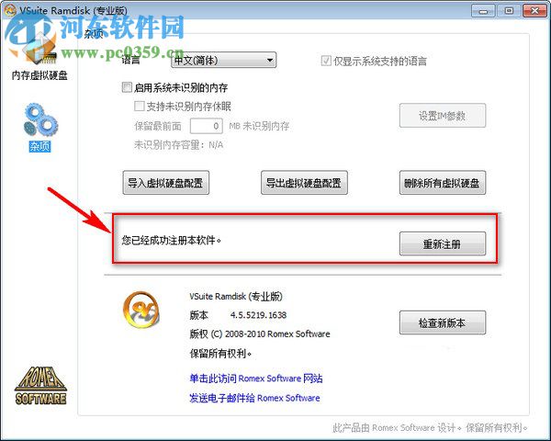551x441 pixels.
Task: Click the 保留最前面 MB input field
Action: tap(207, 126)
